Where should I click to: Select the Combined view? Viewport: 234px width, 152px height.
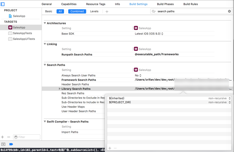[77, 11]
